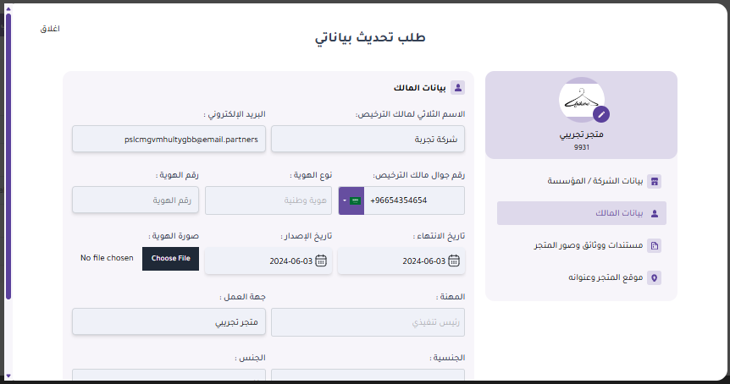Click the store logo thumbnail image
This screenshot has width=730, height=384.
tap(579, 100)
